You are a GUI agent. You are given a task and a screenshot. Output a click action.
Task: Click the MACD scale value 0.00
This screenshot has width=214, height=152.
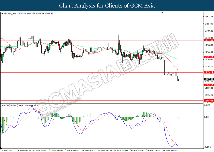(206, 117)
